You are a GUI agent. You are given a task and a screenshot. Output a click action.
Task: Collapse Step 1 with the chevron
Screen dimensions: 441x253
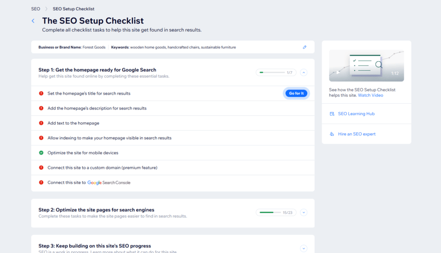pyautogui.click(x=304, y=73)
